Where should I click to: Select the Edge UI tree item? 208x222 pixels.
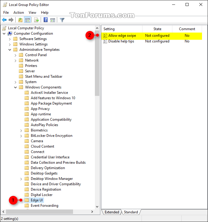point(37,200)
